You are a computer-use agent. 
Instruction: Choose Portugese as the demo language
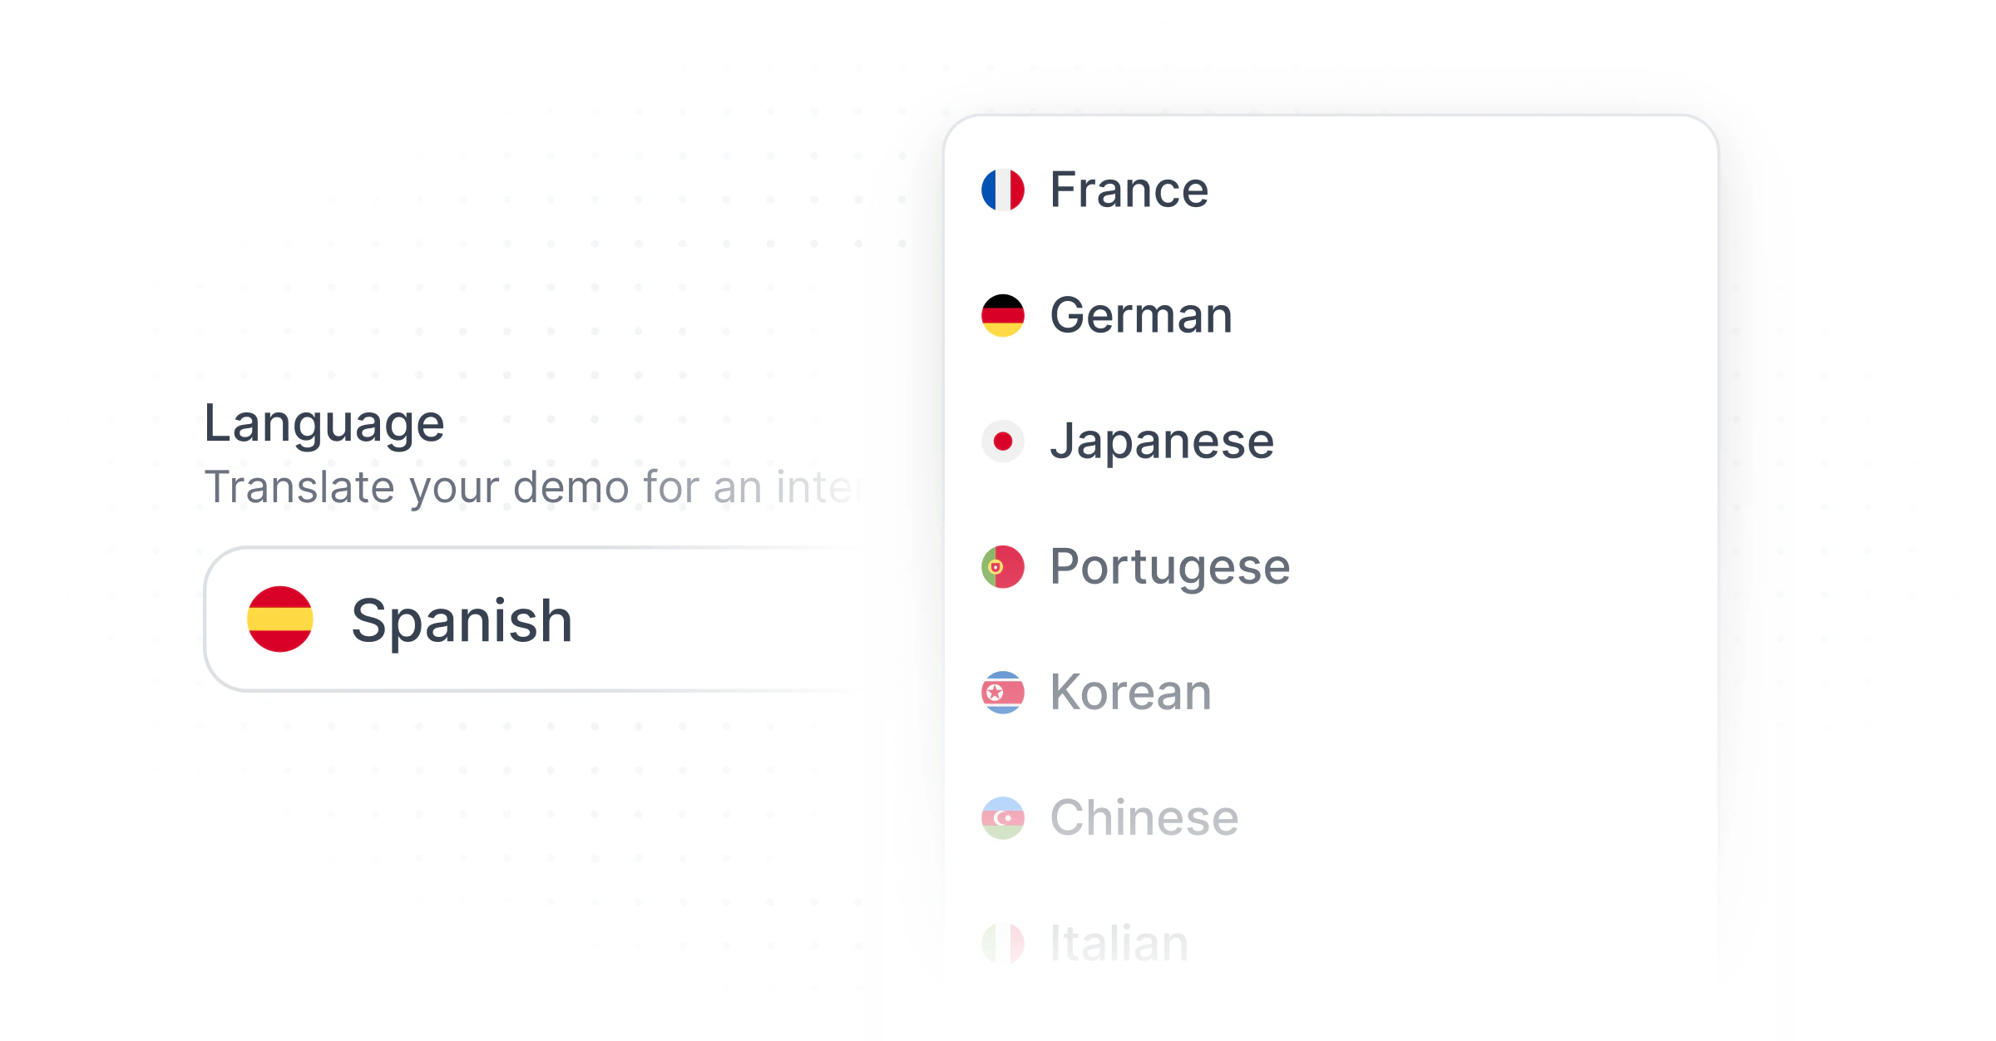(x=1168, y=568)
